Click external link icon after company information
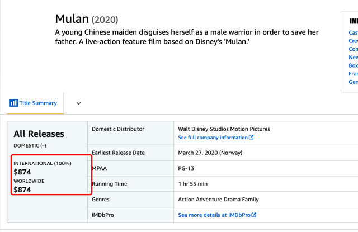Screen dimensions: 358x232 251,137
